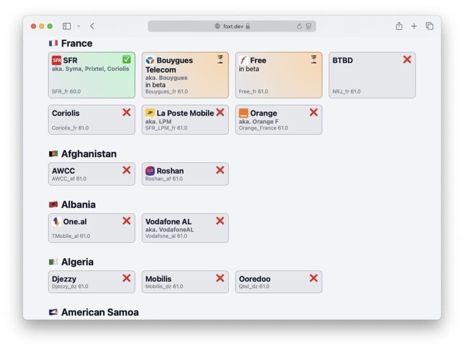Click the Orange carrier logo icon
The width and height of the screenshot is (464, 350).
click(x=243, y=113)
